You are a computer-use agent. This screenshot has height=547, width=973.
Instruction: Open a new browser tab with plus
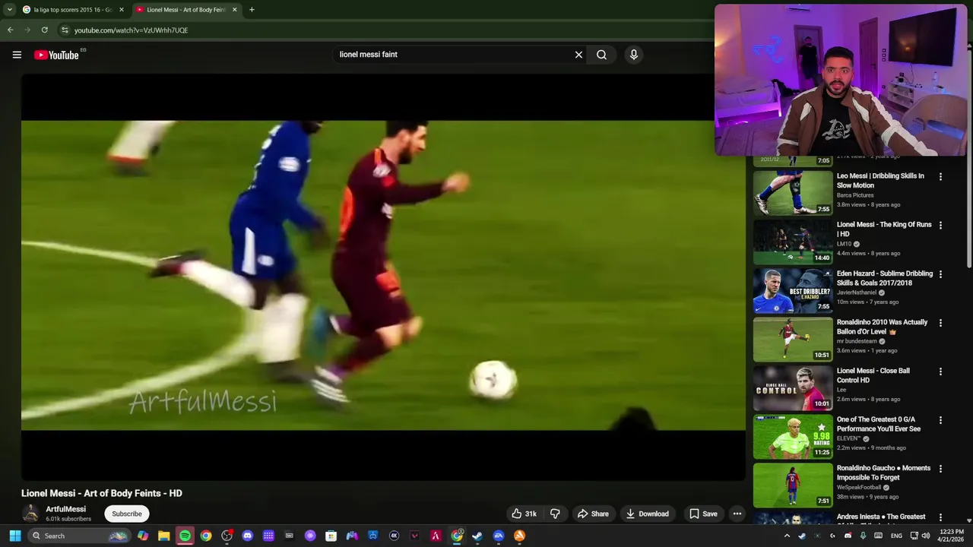(252, 10)
